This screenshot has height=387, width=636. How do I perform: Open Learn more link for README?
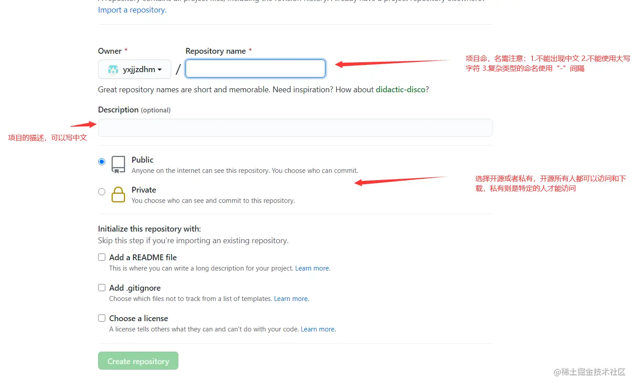(x=312, y=268)
